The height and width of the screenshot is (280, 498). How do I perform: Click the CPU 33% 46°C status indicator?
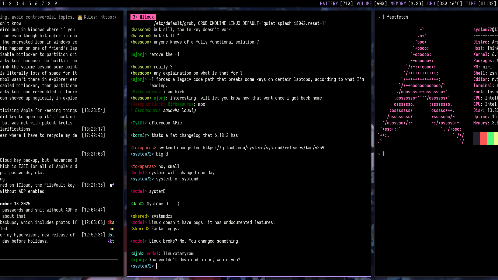[445, 4]
